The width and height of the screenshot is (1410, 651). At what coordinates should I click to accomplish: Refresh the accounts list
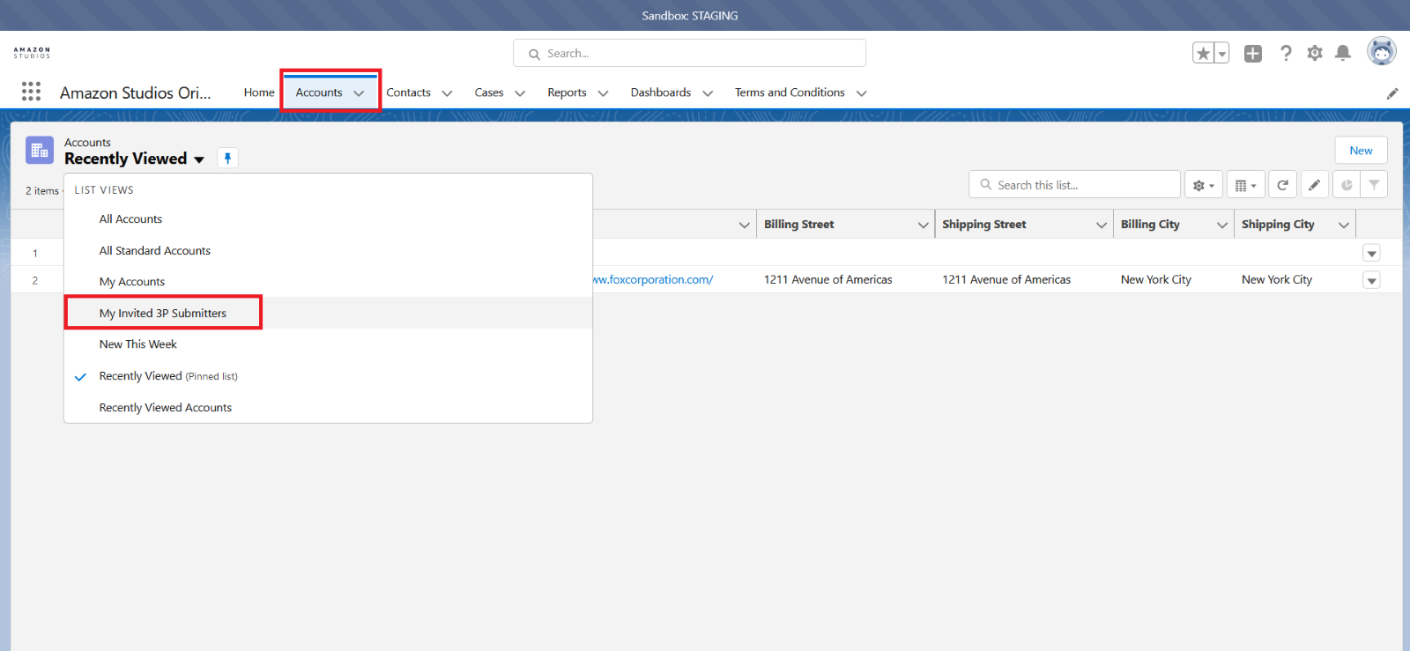(x=1283, y=185)
